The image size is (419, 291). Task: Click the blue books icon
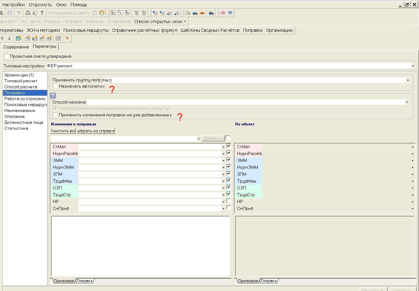[230, 13]
